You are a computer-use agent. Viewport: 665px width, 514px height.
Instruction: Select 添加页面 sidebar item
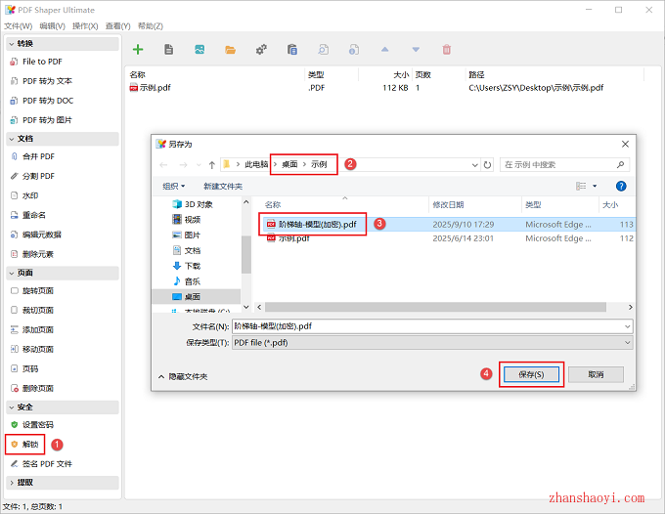click(38, 329)
